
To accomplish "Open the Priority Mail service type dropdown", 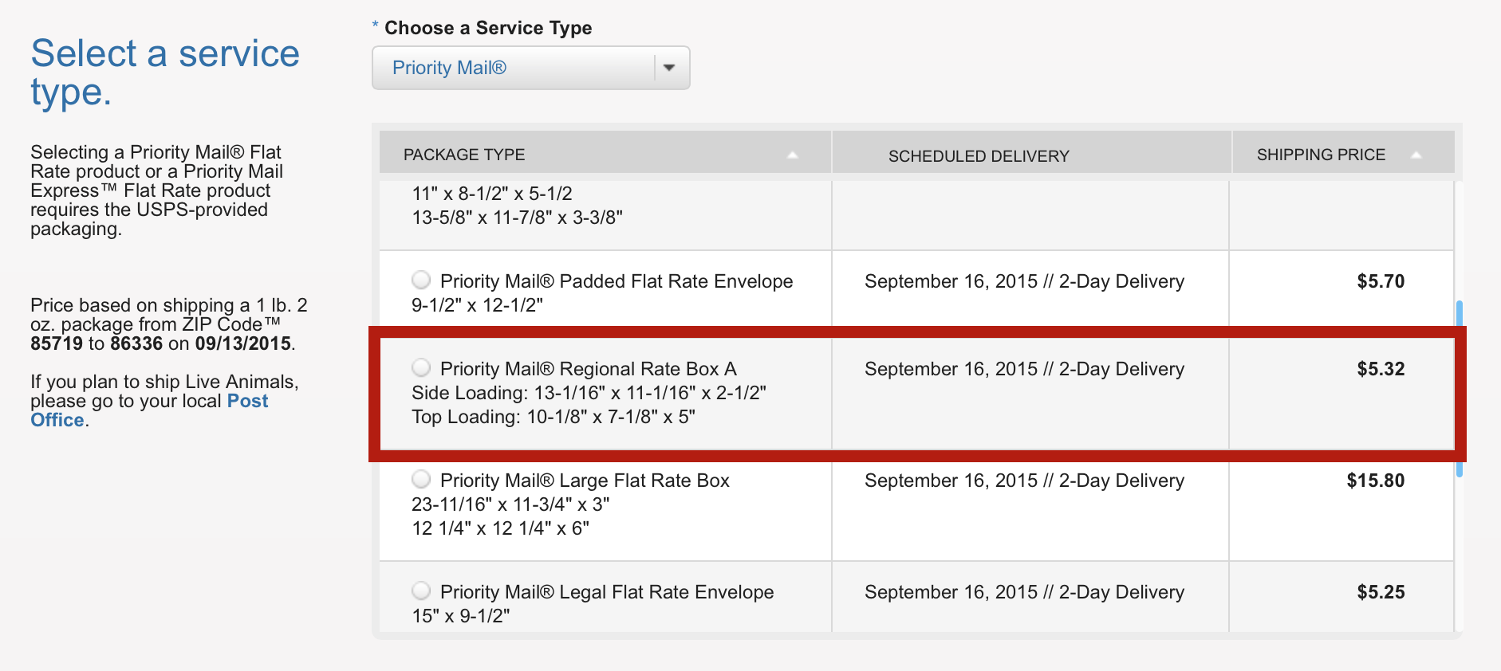I will pos(530,68).
